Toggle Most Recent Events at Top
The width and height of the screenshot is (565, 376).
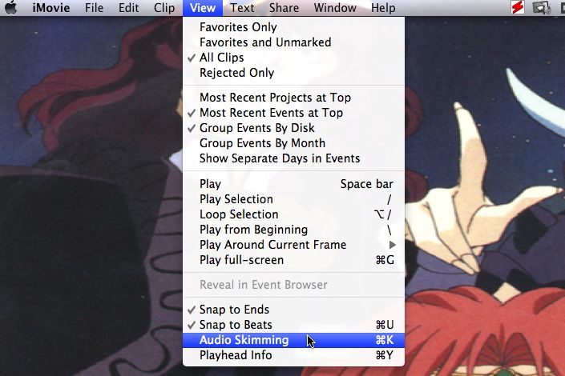click(x=293, y=113)
